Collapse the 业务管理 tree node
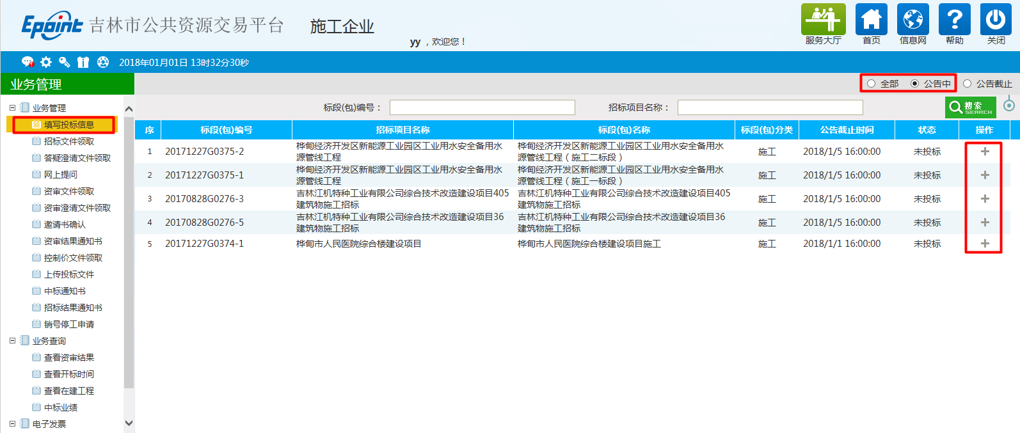Image resolution: width=1020 pixels, height=433 pixels. [12, 107]
